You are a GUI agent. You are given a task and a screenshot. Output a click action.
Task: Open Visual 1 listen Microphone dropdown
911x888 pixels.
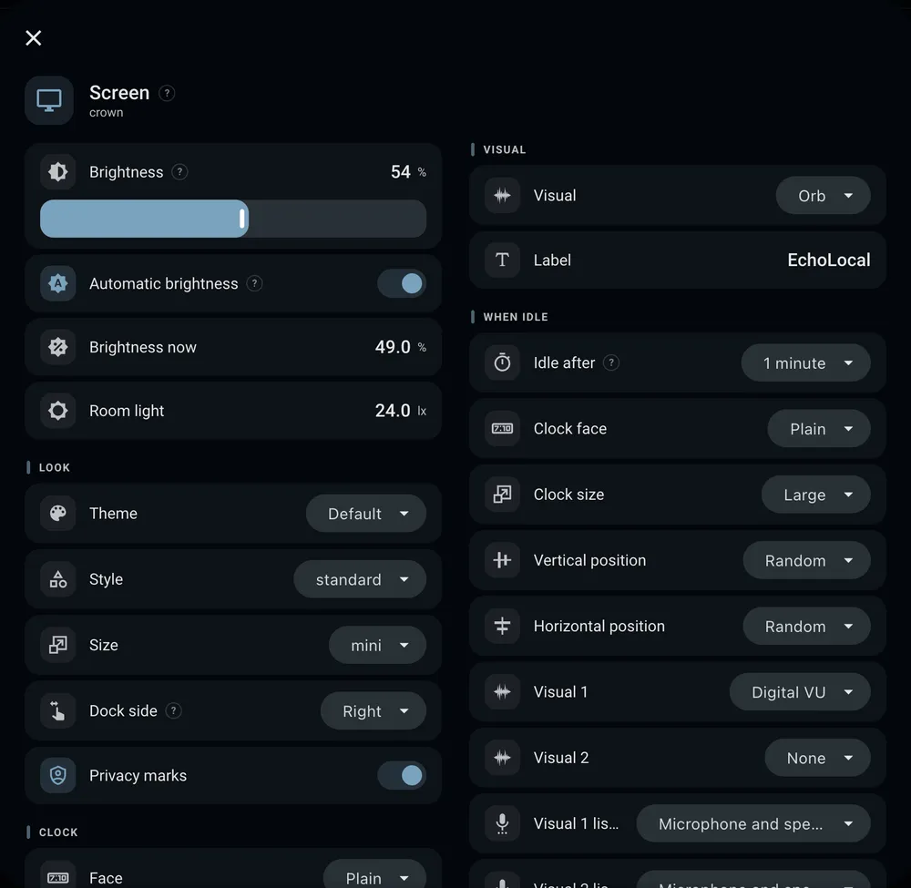pyautogui.click(x=753, y=823)
